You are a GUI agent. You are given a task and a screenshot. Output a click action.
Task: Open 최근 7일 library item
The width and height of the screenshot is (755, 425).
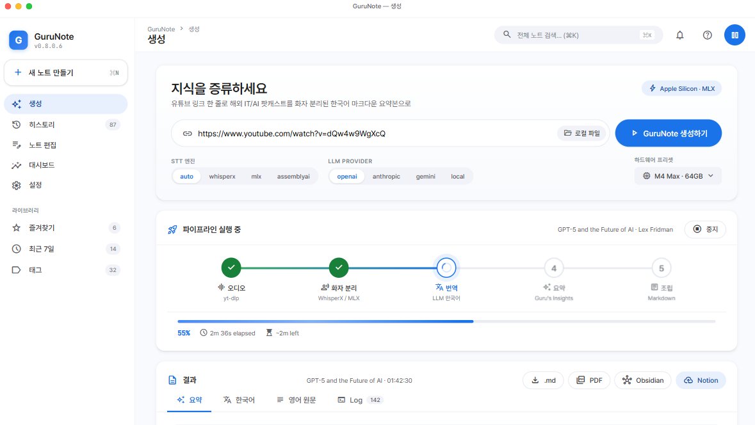coord(66,249)
